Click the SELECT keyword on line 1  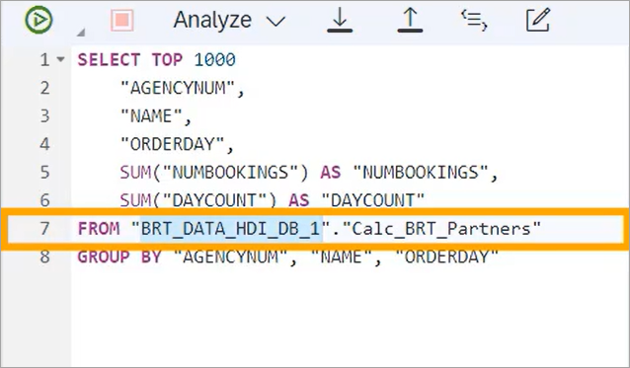(109, 60)
